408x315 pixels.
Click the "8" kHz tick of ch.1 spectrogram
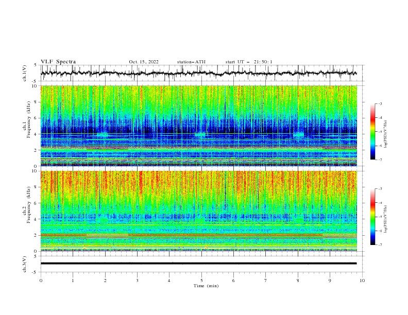coord(36,102)
